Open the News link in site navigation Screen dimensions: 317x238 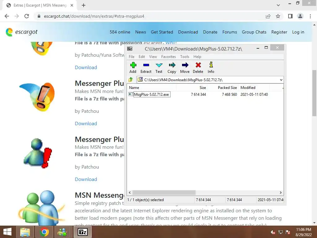[x=141, y=32]
